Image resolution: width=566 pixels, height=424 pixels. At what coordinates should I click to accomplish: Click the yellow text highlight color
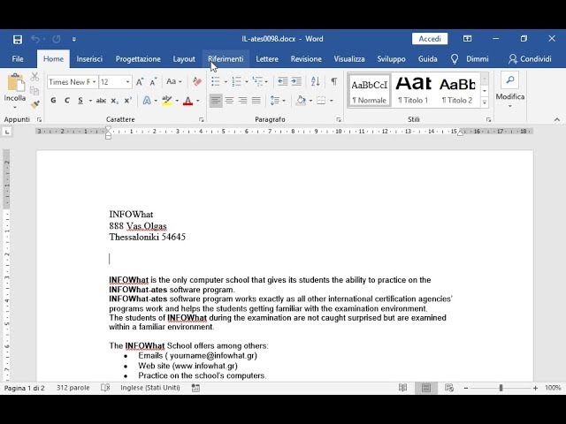coord(167,101)
